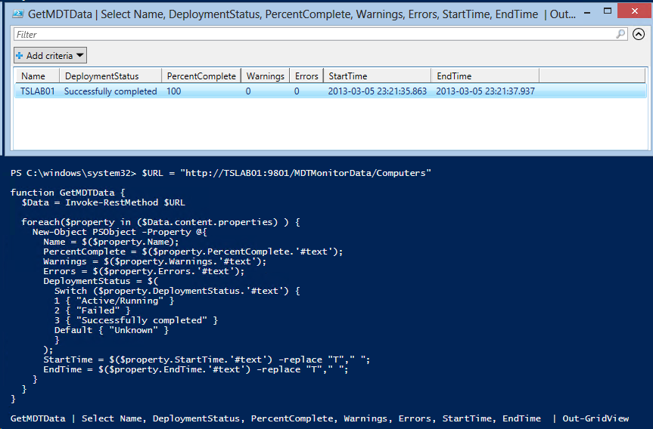Click the PercentComplete value 100
Image resolution: width=653 pixels, height=429 pixels.
coord(175,91)
